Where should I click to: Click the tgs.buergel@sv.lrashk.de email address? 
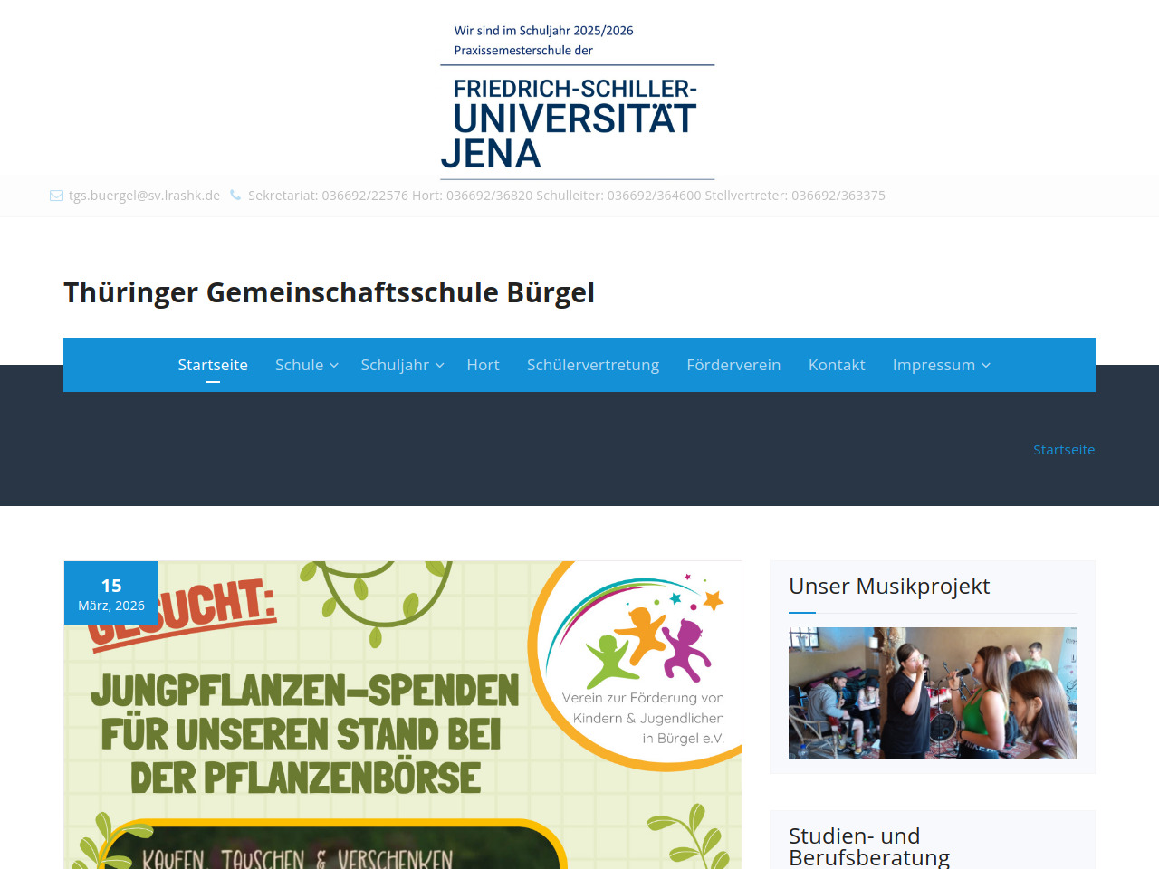point(145,196)
